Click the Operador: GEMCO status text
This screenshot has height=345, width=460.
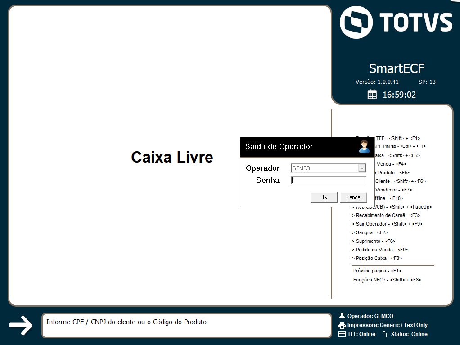click(x=370, y=316)
